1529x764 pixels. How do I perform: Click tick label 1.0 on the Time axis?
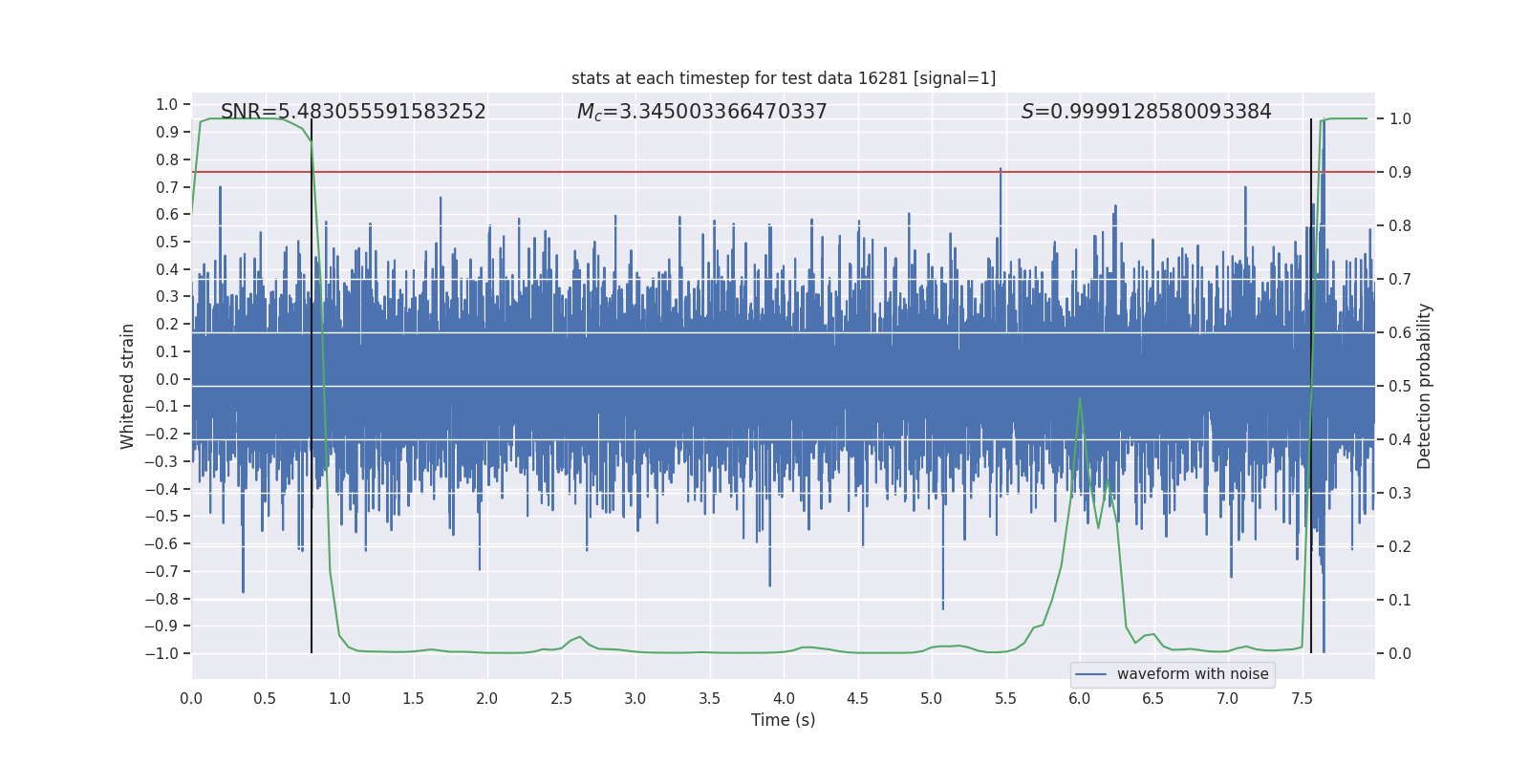pyautogui.click(x=339, y=698)
